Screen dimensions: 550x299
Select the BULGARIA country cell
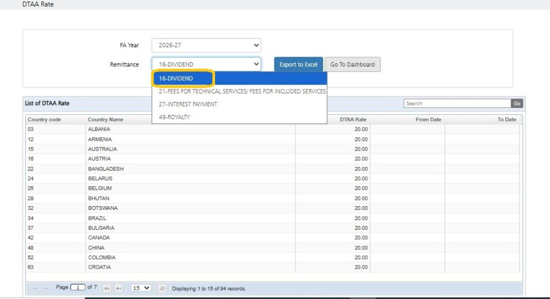(190, 228)
